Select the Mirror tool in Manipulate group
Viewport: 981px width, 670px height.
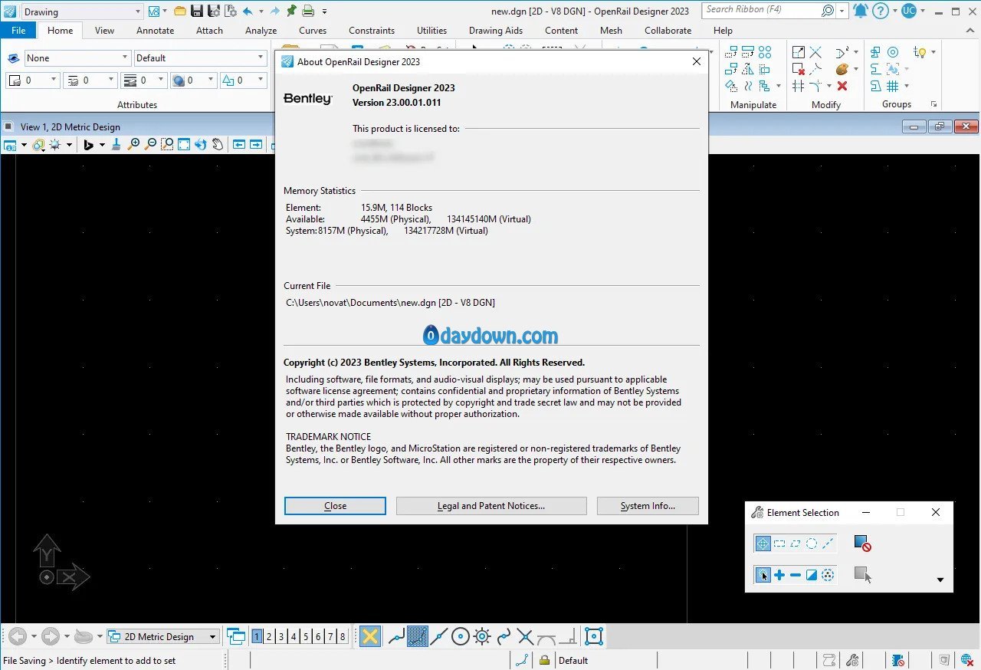[748, 69]
